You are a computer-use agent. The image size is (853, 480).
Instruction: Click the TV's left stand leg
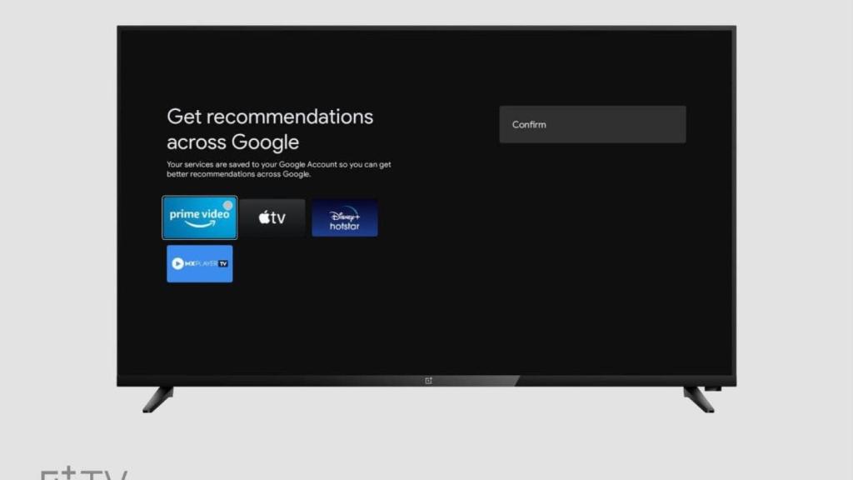coord(157,398)
